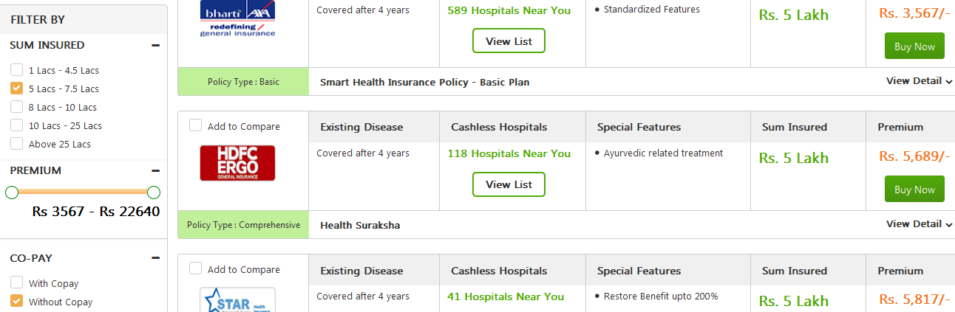Expand View Detail for Smart Health policy
The height and width of the screenshot is (312, 955).
[919, 81]
